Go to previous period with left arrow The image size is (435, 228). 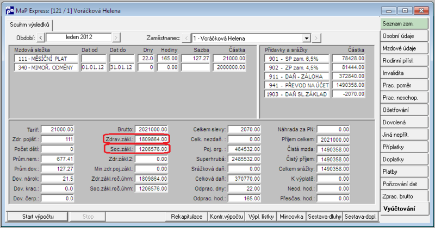pyautogui.click(x=40, y=37)
